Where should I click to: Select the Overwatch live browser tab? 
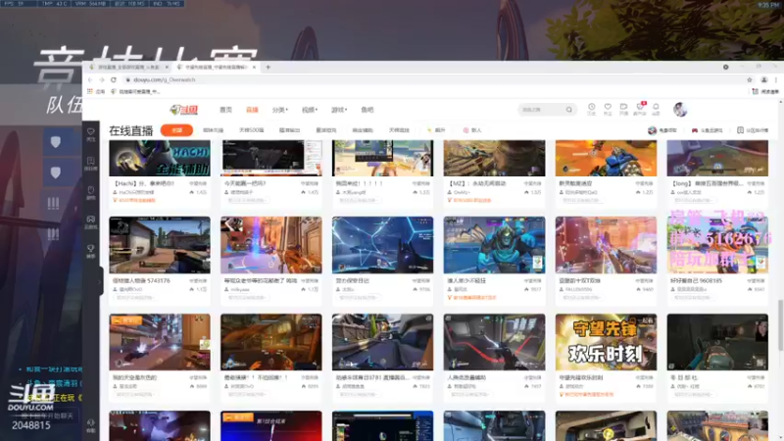pyautogui.click(x=217, y=67)
